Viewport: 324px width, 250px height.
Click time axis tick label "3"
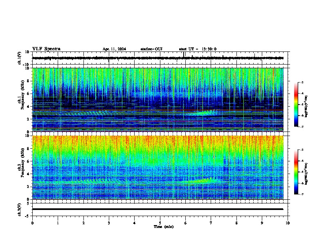(x=109, y=223)
